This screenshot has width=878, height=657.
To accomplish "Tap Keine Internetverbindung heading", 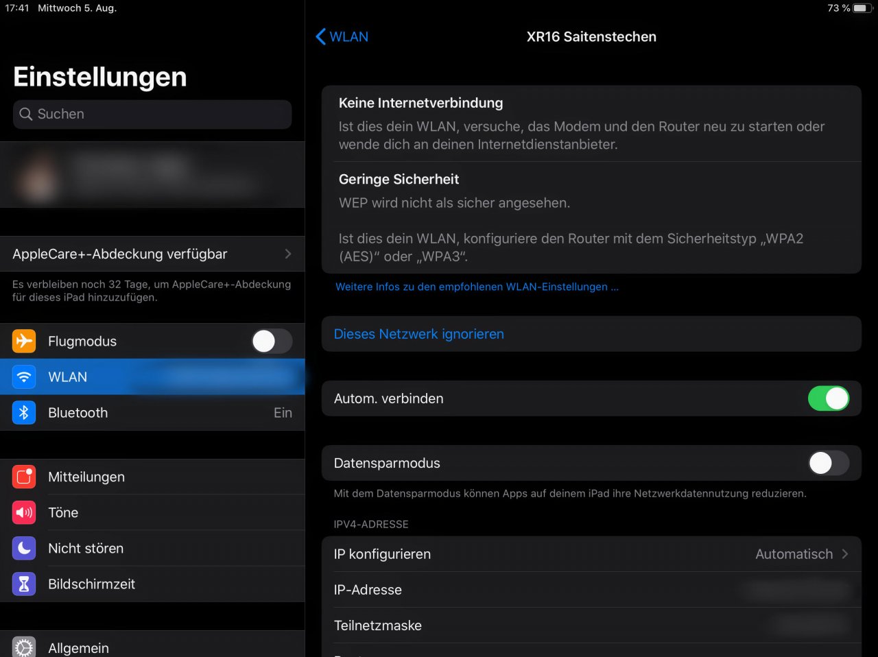I will coord(420,103).
